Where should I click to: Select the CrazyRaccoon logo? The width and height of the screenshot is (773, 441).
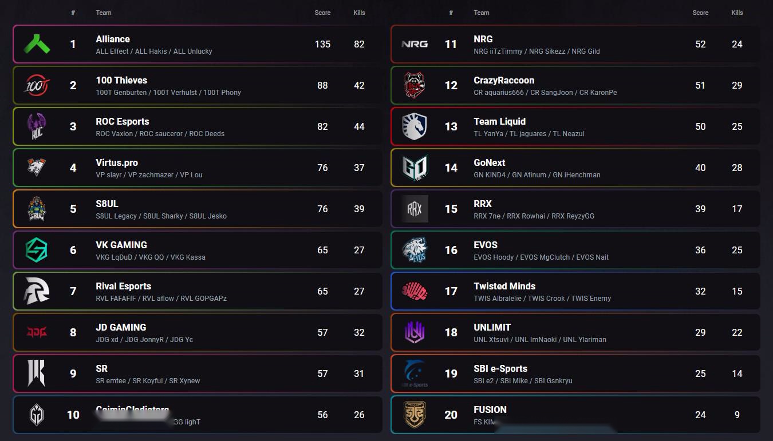[x=415, y=85]
